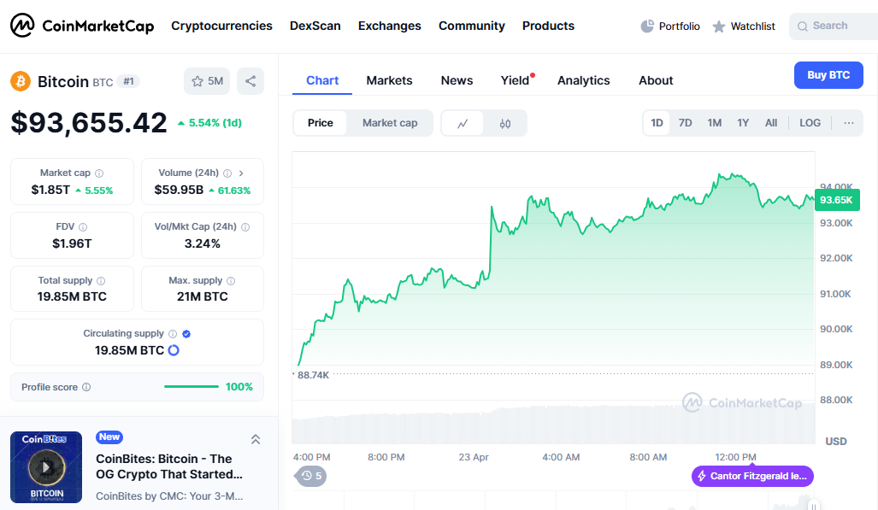Open the Volume (24h) info icon

(227, 173)
